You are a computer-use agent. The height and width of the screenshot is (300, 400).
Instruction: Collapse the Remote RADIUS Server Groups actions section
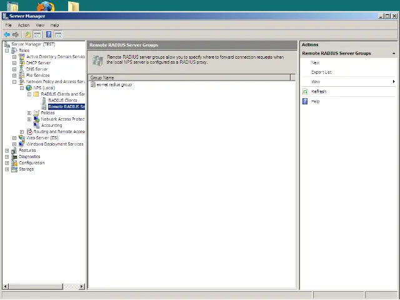(x=394, y=54)
